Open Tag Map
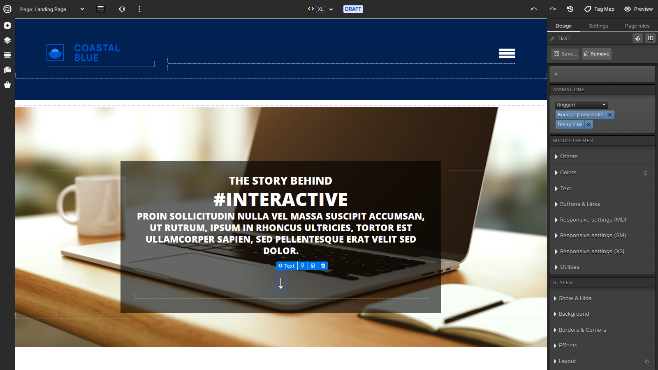This screenshot has width=658, height=370. tap(599, 9)
